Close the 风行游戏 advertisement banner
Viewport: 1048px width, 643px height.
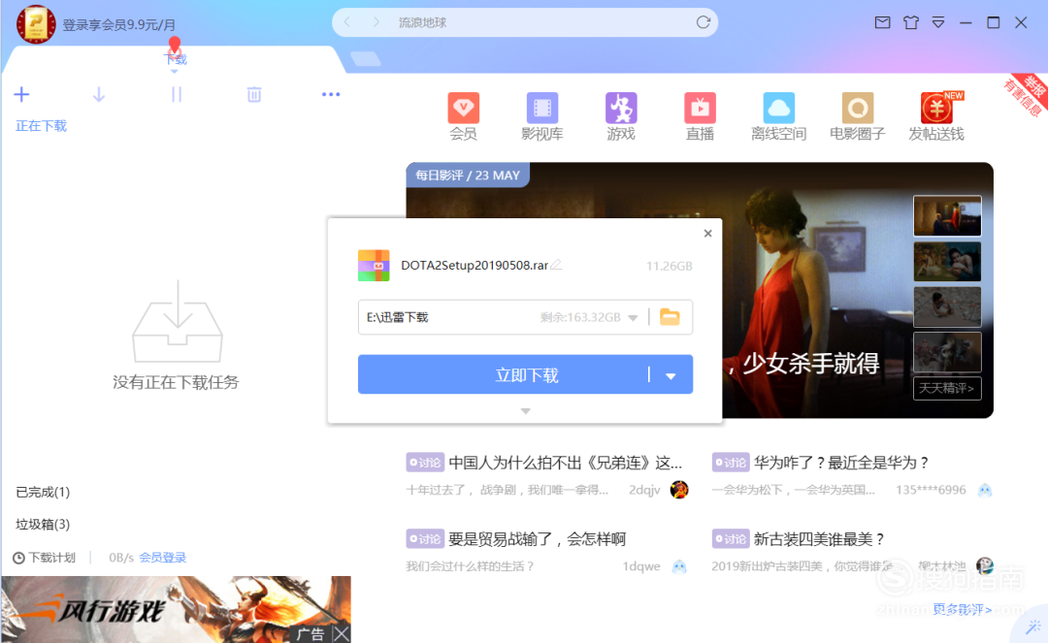tap(342, 633)
